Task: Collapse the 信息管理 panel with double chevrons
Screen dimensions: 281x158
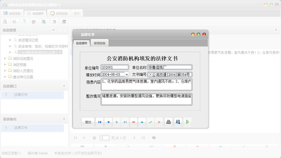Action: click(53, 30)
